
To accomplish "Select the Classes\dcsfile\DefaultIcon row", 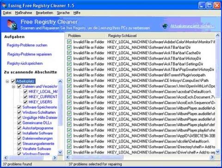I will [140, 141].
